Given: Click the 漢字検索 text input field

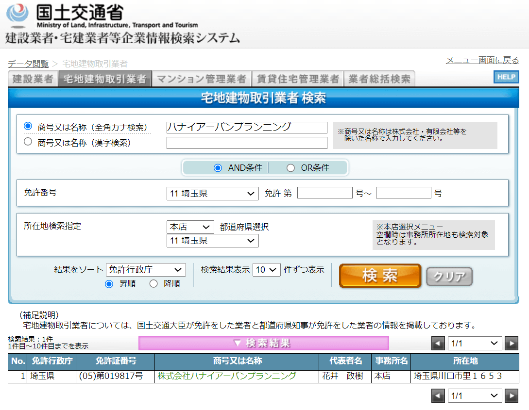Looking at the screenshot, I should (247, 143).
